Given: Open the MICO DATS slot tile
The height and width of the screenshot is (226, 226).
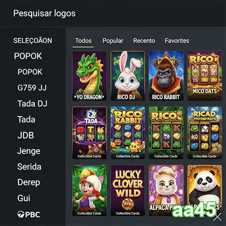Looking at the screenshot, I should click(x=204, y=76).
